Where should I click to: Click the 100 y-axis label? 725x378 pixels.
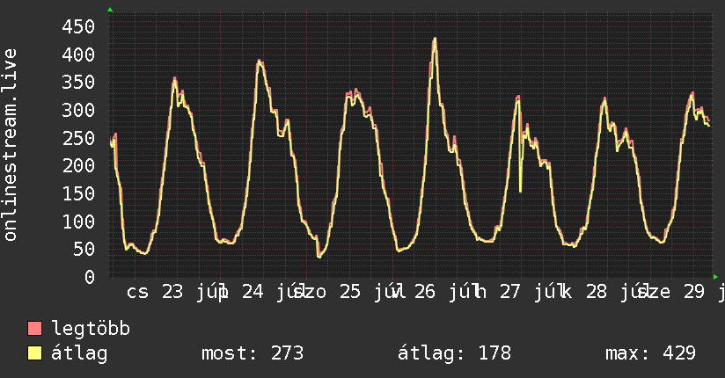pos(78,222)
